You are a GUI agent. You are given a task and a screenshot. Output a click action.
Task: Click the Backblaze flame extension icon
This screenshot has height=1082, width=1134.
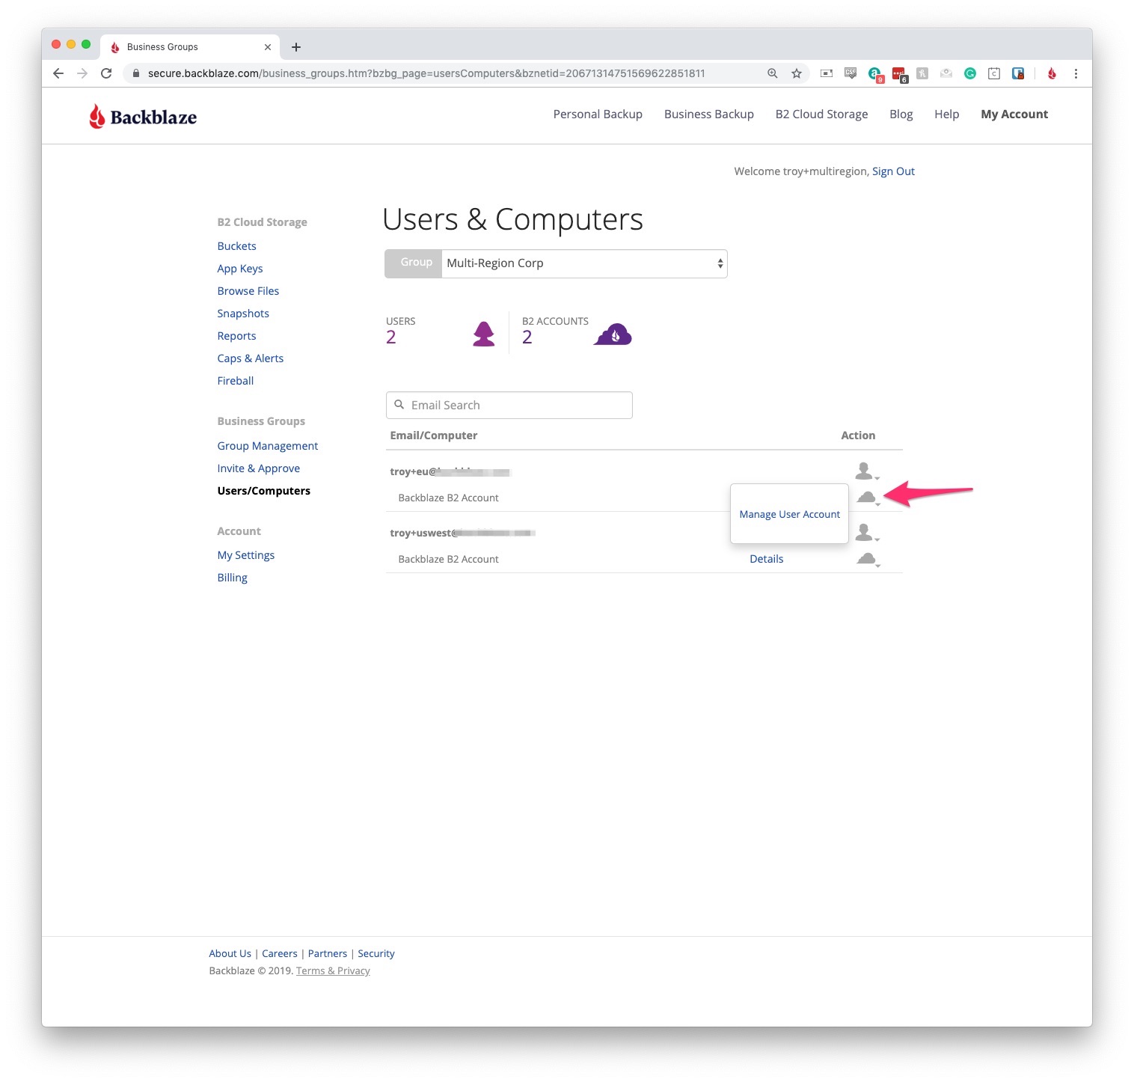tap(1052, 73)
